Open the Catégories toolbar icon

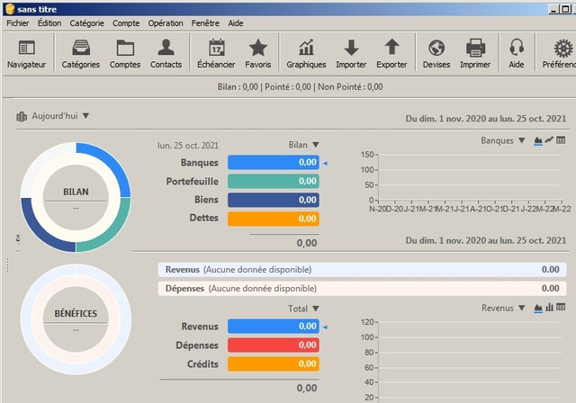(x=81, y=48)
